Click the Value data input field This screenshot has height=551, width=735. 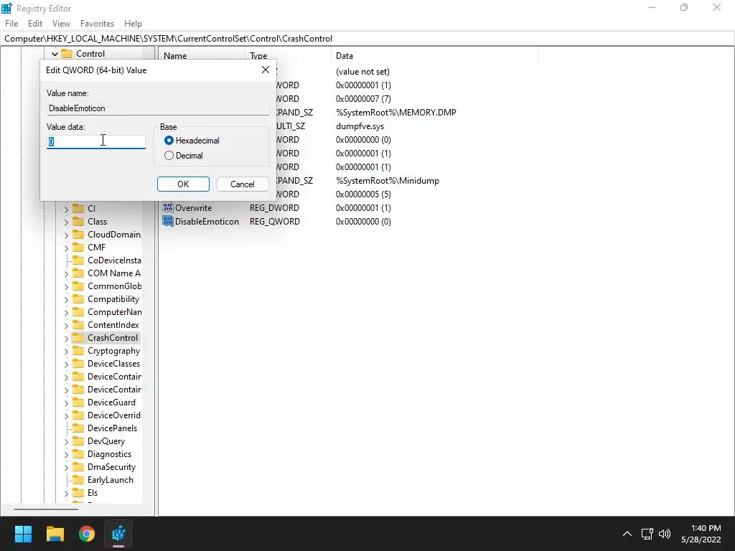[x=96, y=141]
